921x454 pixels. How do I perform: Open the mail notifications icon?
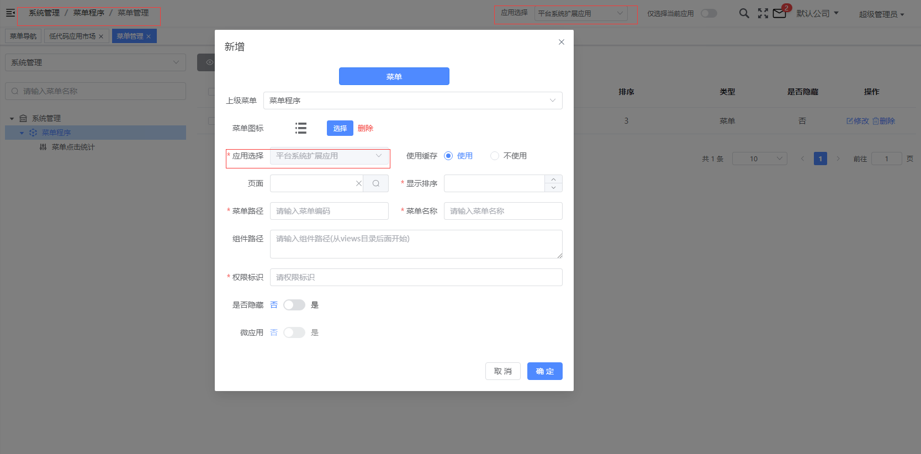point(779,13)
